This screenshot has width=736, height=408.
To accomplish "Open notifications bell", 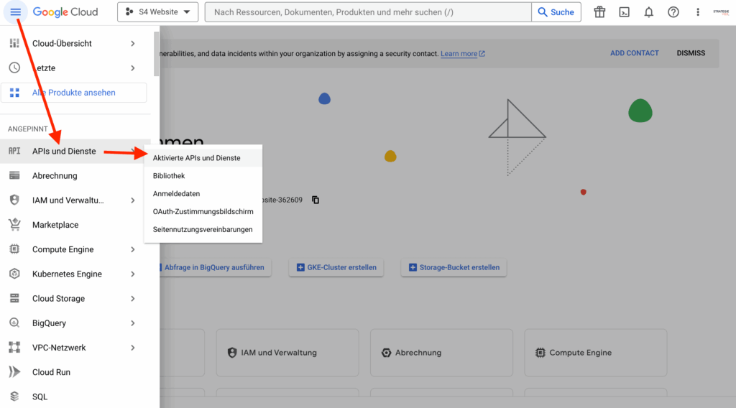I will [x=649, y=12].
